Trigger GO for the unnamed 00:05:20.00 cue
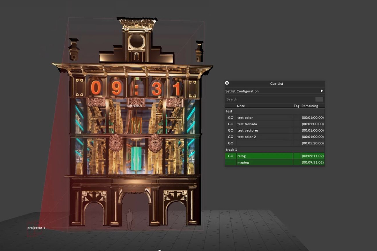 click(x=231, y=143)
